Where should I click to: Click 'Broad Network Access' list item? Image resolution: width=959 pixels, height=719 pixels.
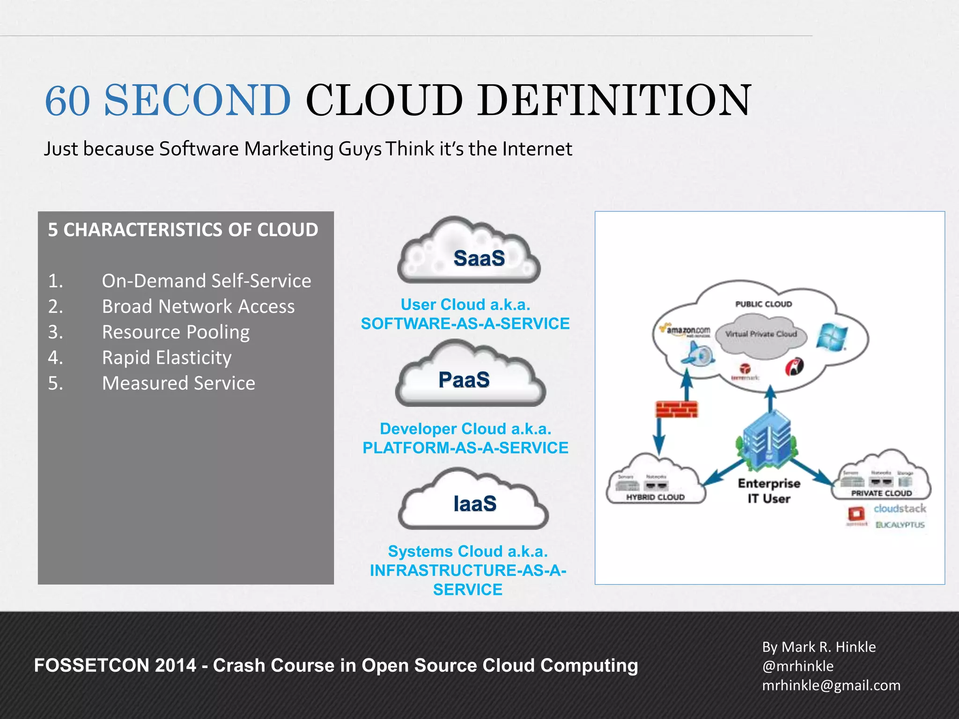(199, 306)
